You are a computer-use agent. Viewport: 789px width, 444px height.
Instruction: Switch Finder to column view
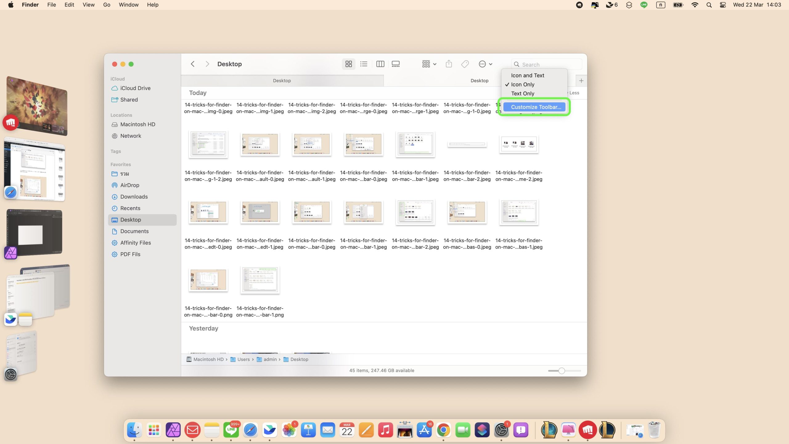pyautogui.click(x=380, y=64)
